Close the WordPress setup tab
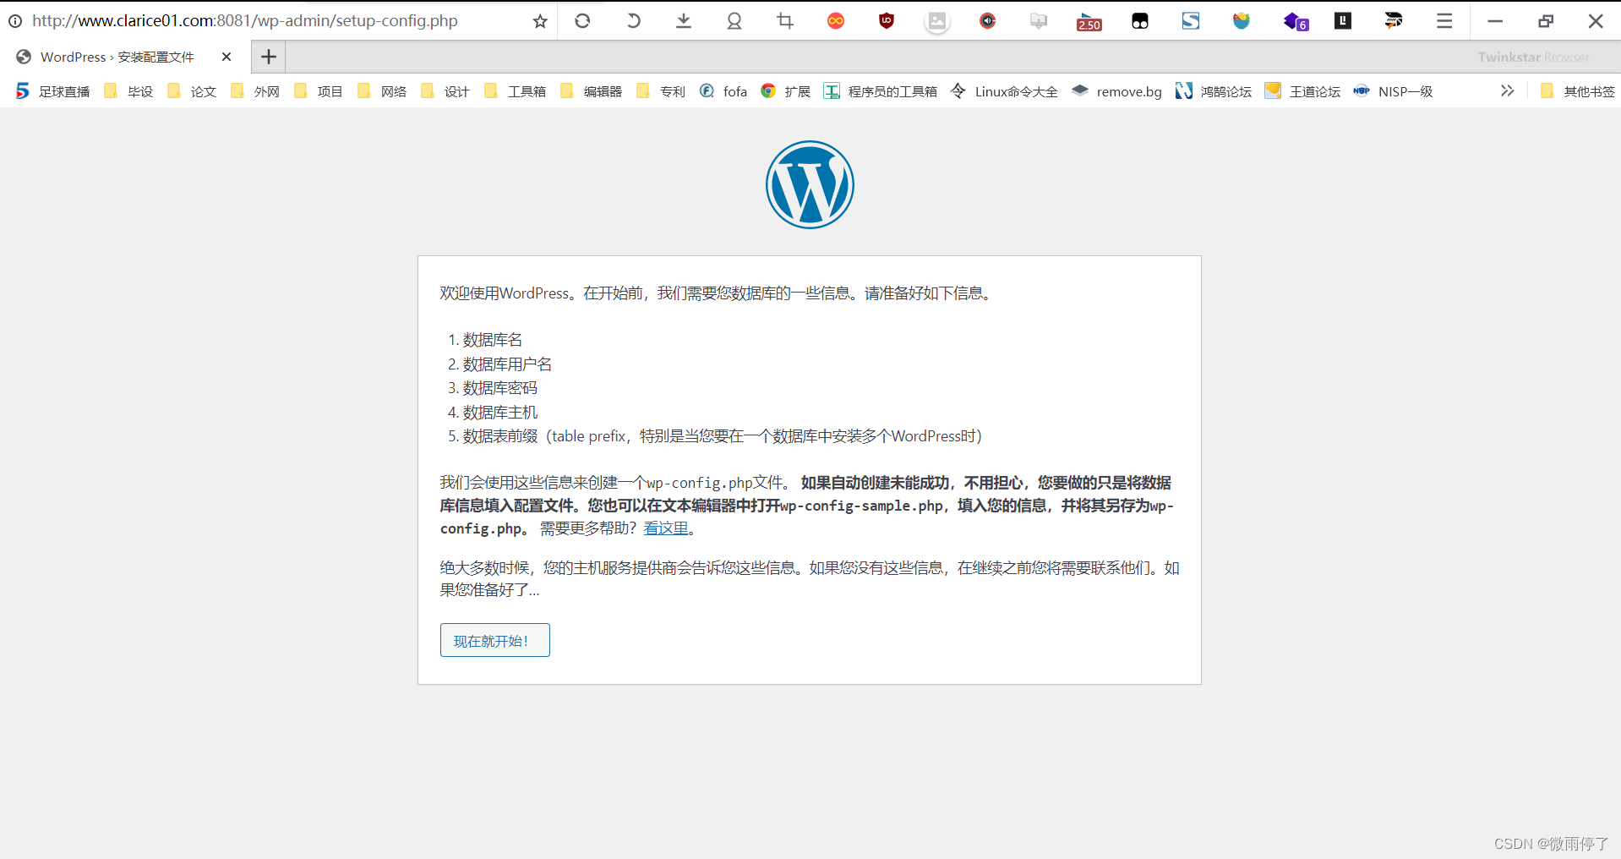1621x859 pixels. click(227, 57)
